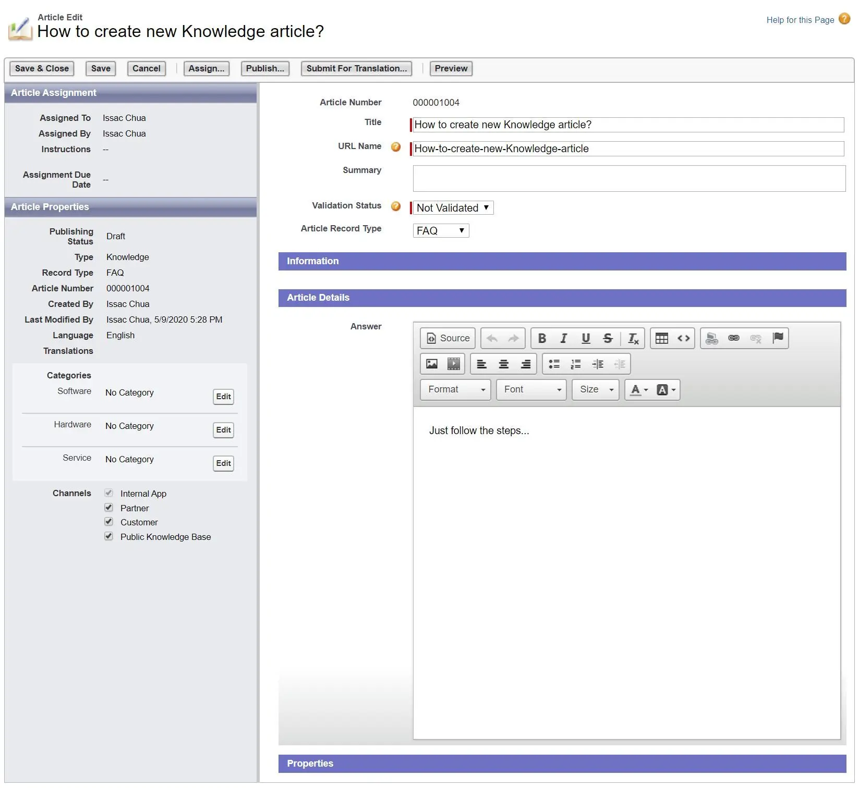The image size is (859, 788).
Task: Click Submit For Translation... button
Action: point(357,69)
